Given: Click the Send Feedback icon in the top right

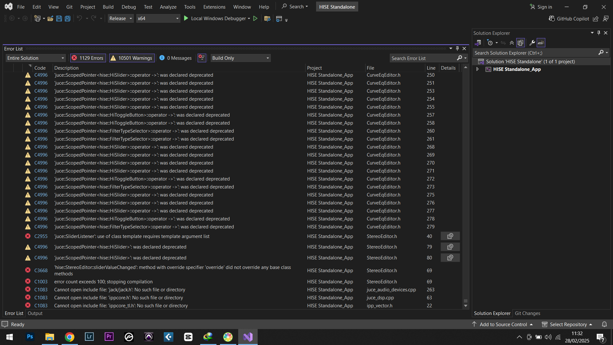Looking at the screenshot, I should [606, 19].
